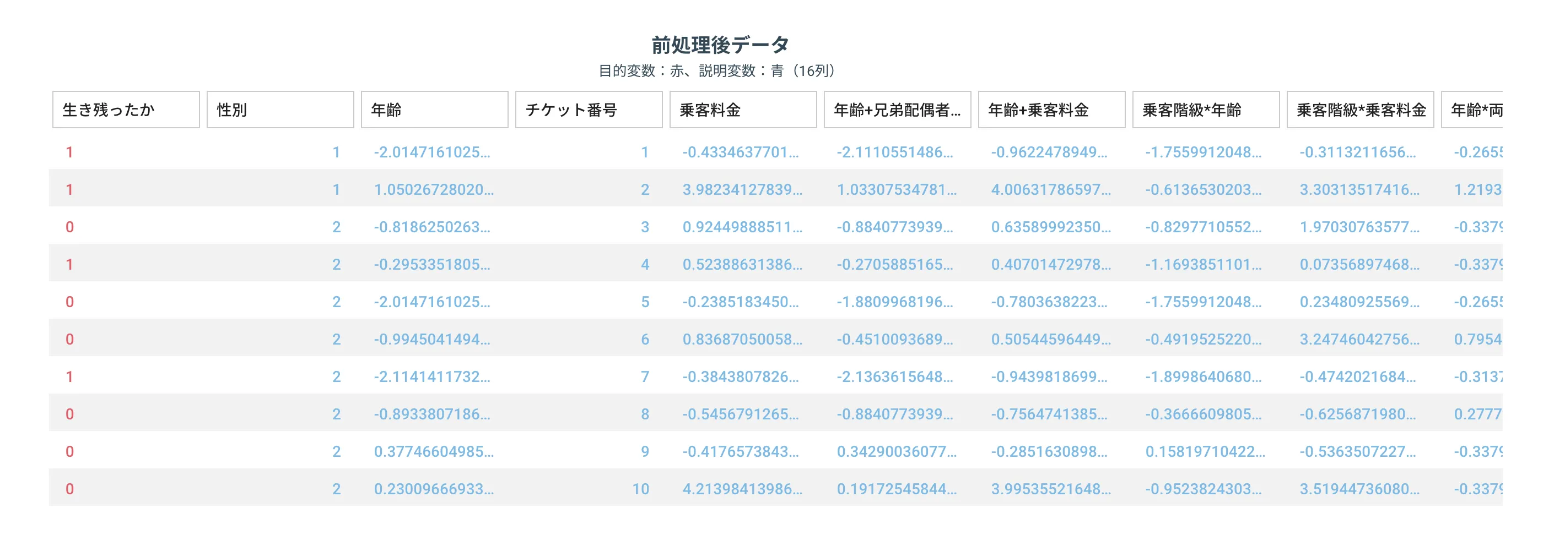
Task: Click age value -0.8933807186...
Action: [x=432, y=414]
